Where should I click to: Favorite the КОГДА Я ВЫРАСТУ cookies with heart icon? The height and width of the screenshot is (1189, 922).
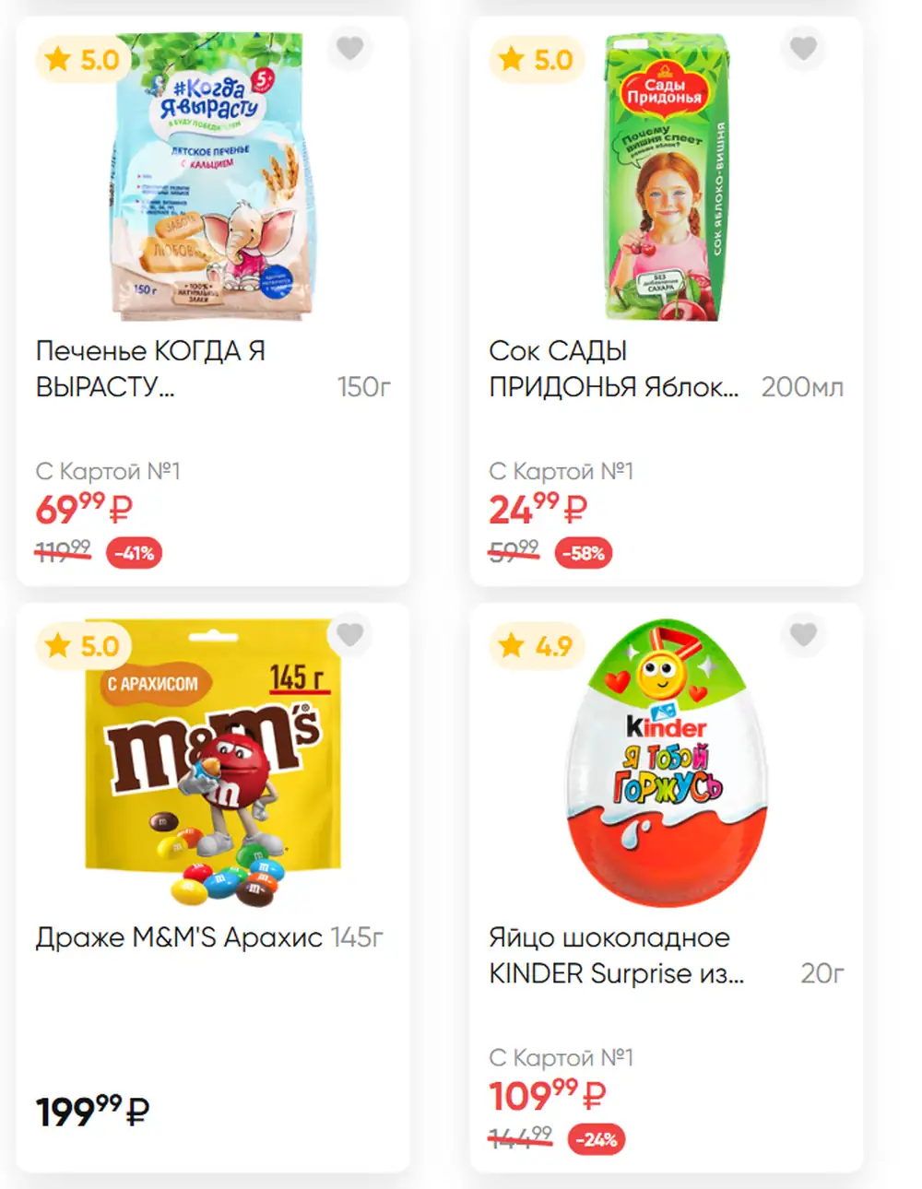point(350,48)
